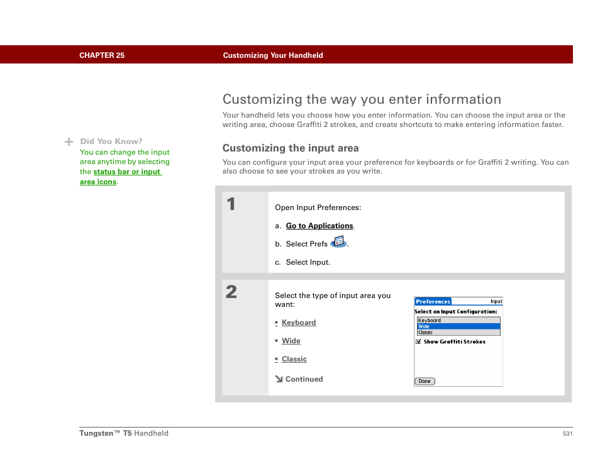Image resolution: width=600 pixels, height=464 pixels.
Task: Click the 'Customizing the way you enter information' heading
Action: point(362,99)
